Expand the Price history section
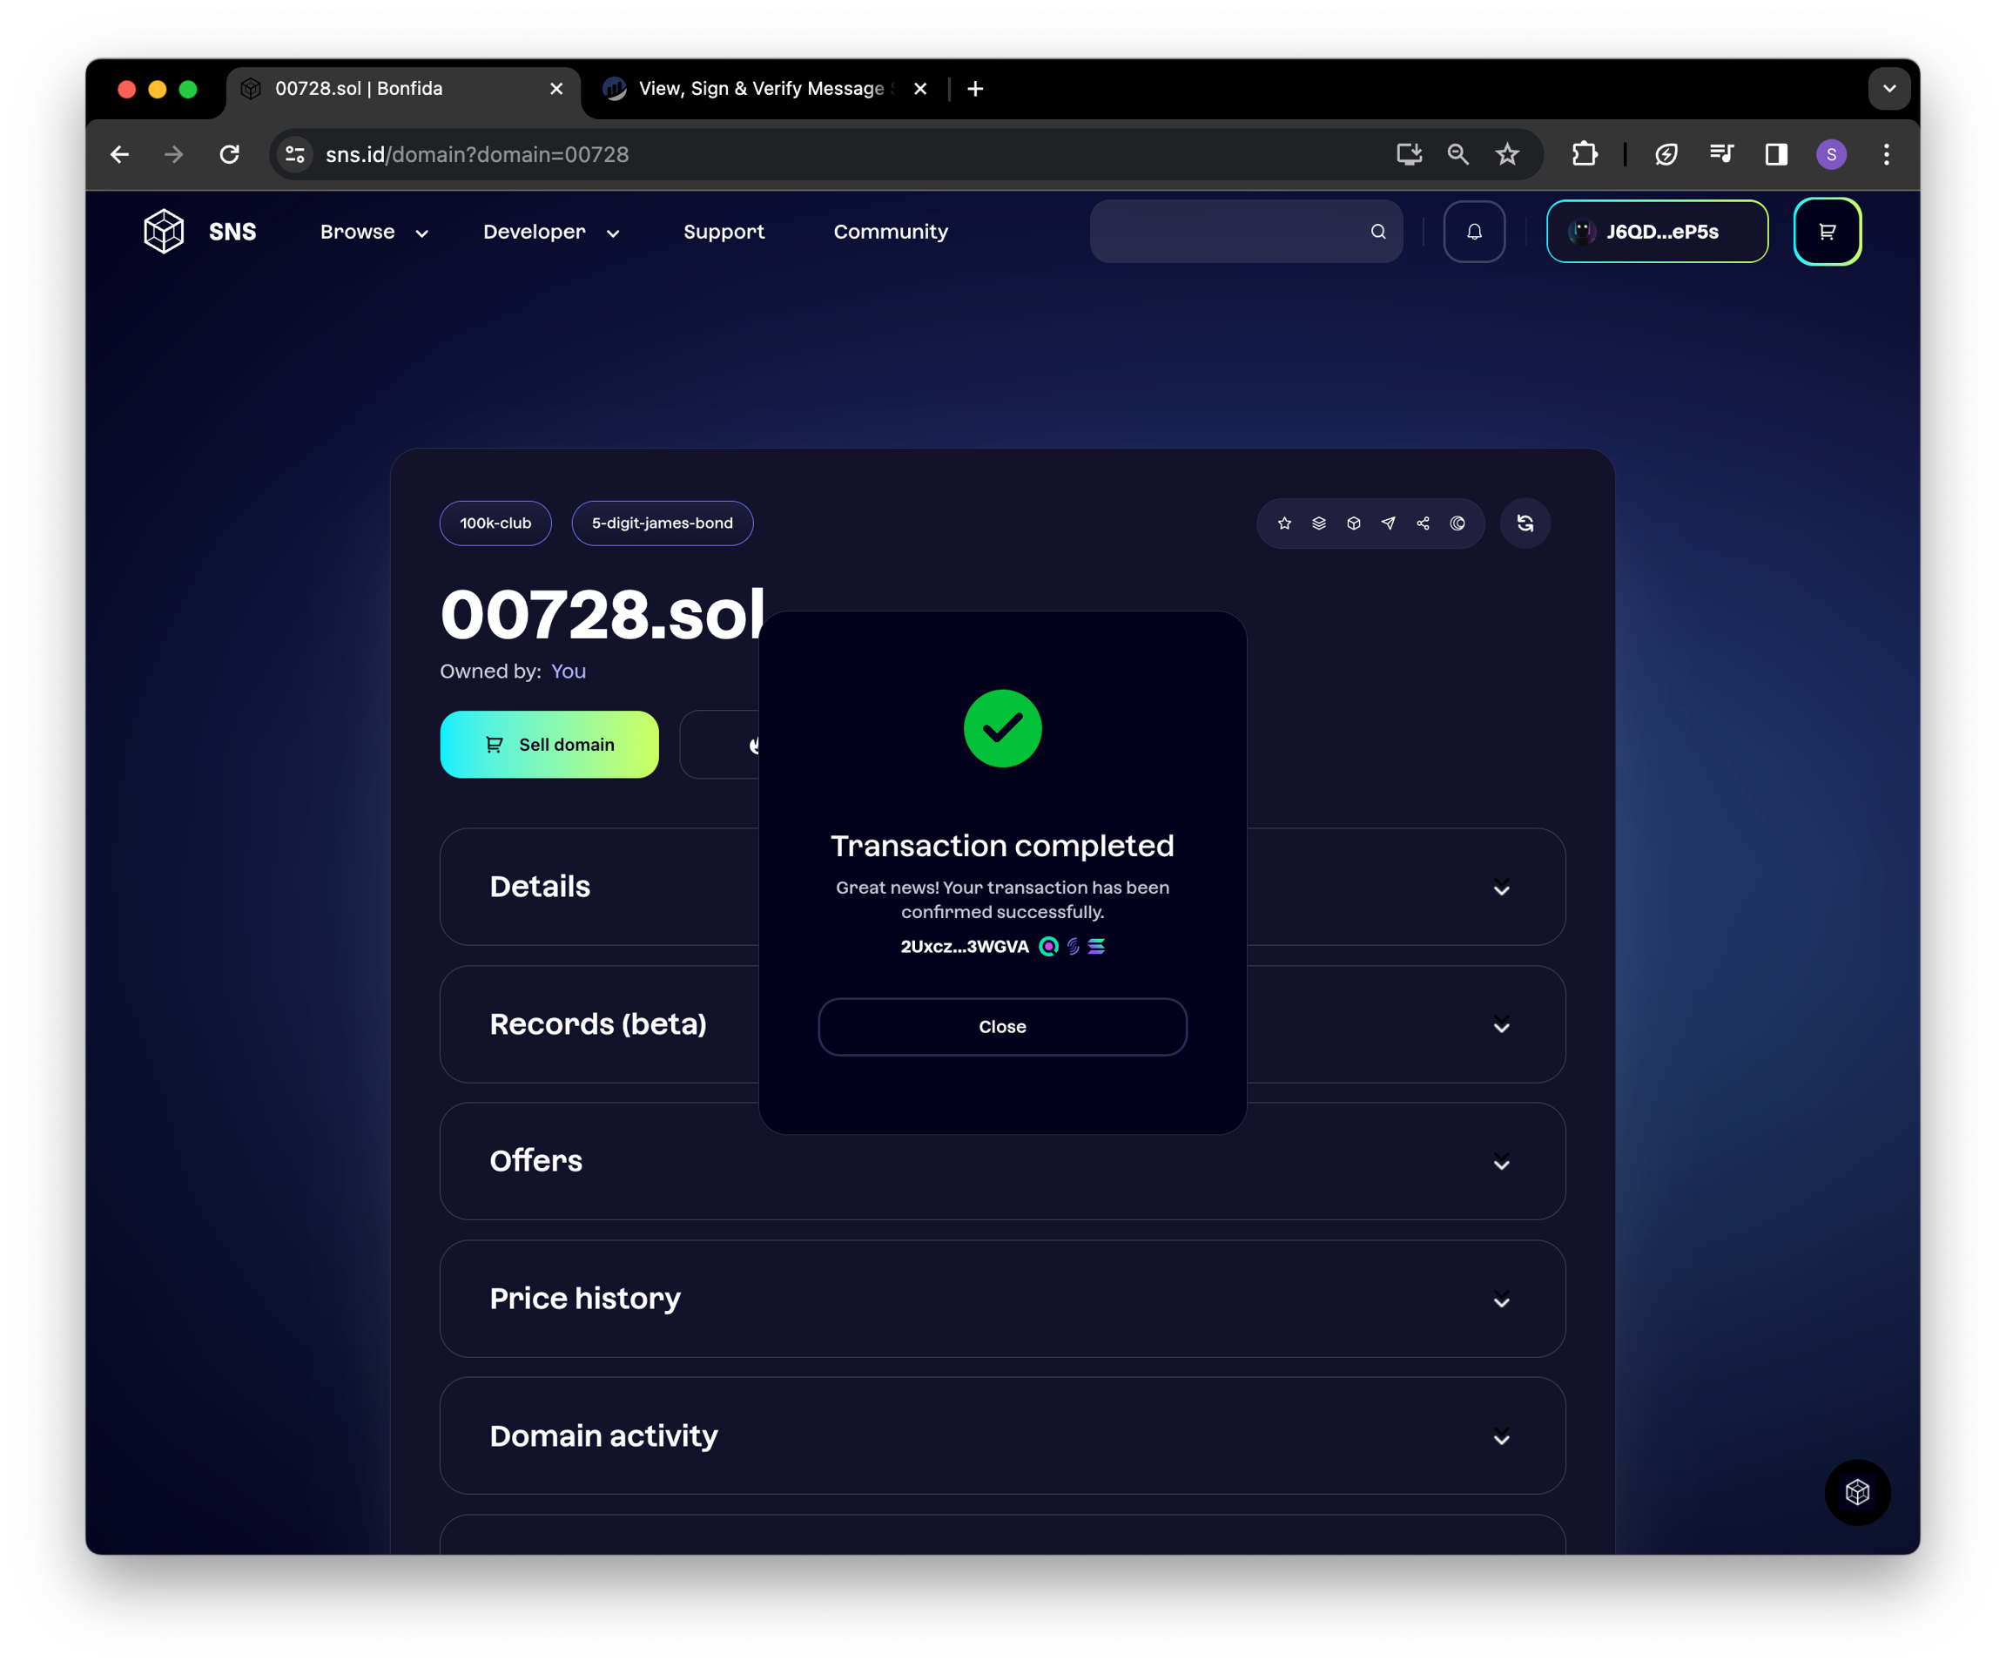The image size is (2006, 1668). tap(1501, 1300)
